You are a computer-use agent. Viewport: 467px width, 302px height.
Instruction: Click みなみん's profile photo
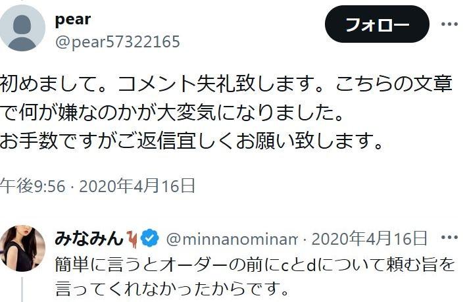22,248
